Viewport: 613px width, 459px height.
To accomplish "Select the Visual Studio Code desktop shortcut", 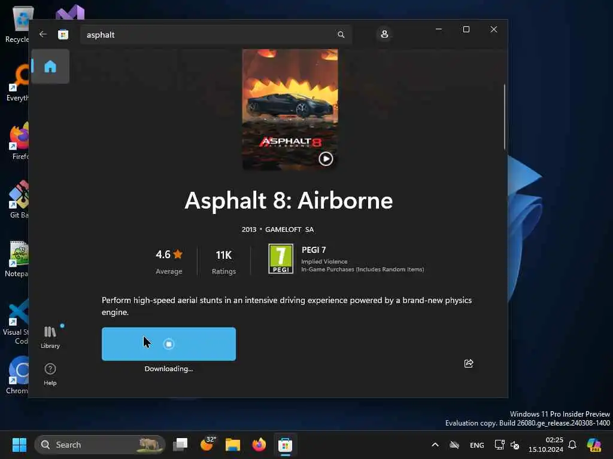I will coord(16,322).
